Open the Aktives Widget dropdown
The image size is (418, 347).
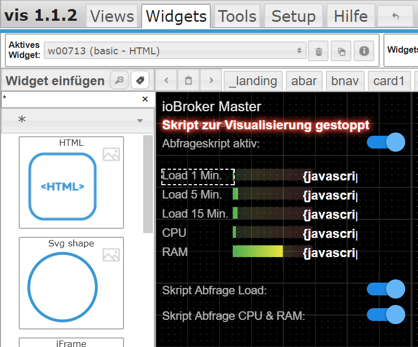175,51
